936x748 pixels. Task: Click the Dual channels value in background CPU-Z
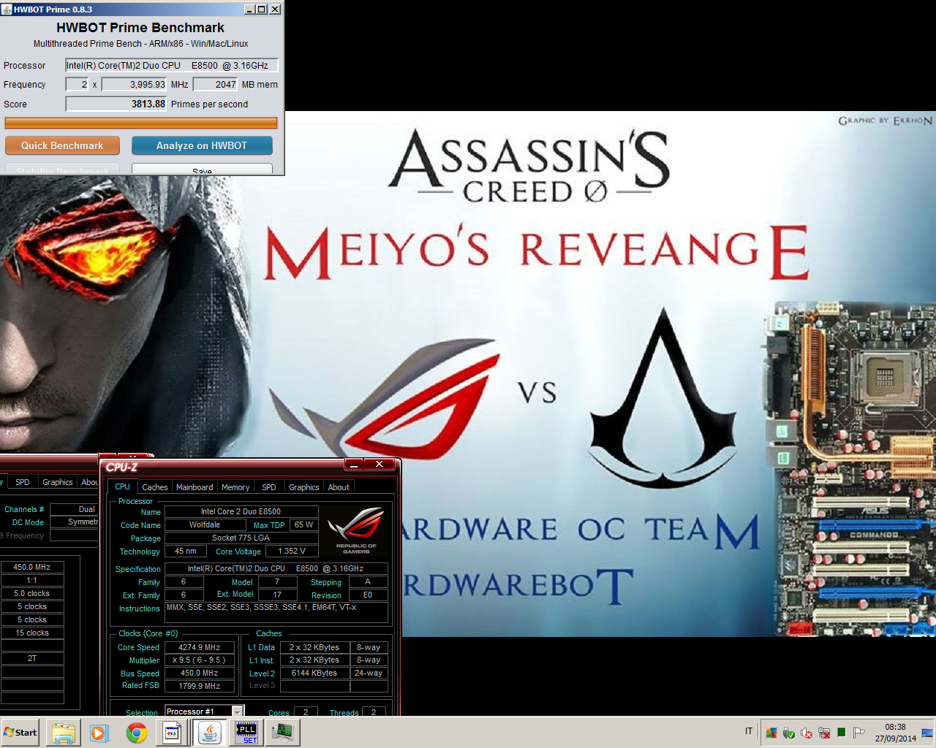point(75,509)
